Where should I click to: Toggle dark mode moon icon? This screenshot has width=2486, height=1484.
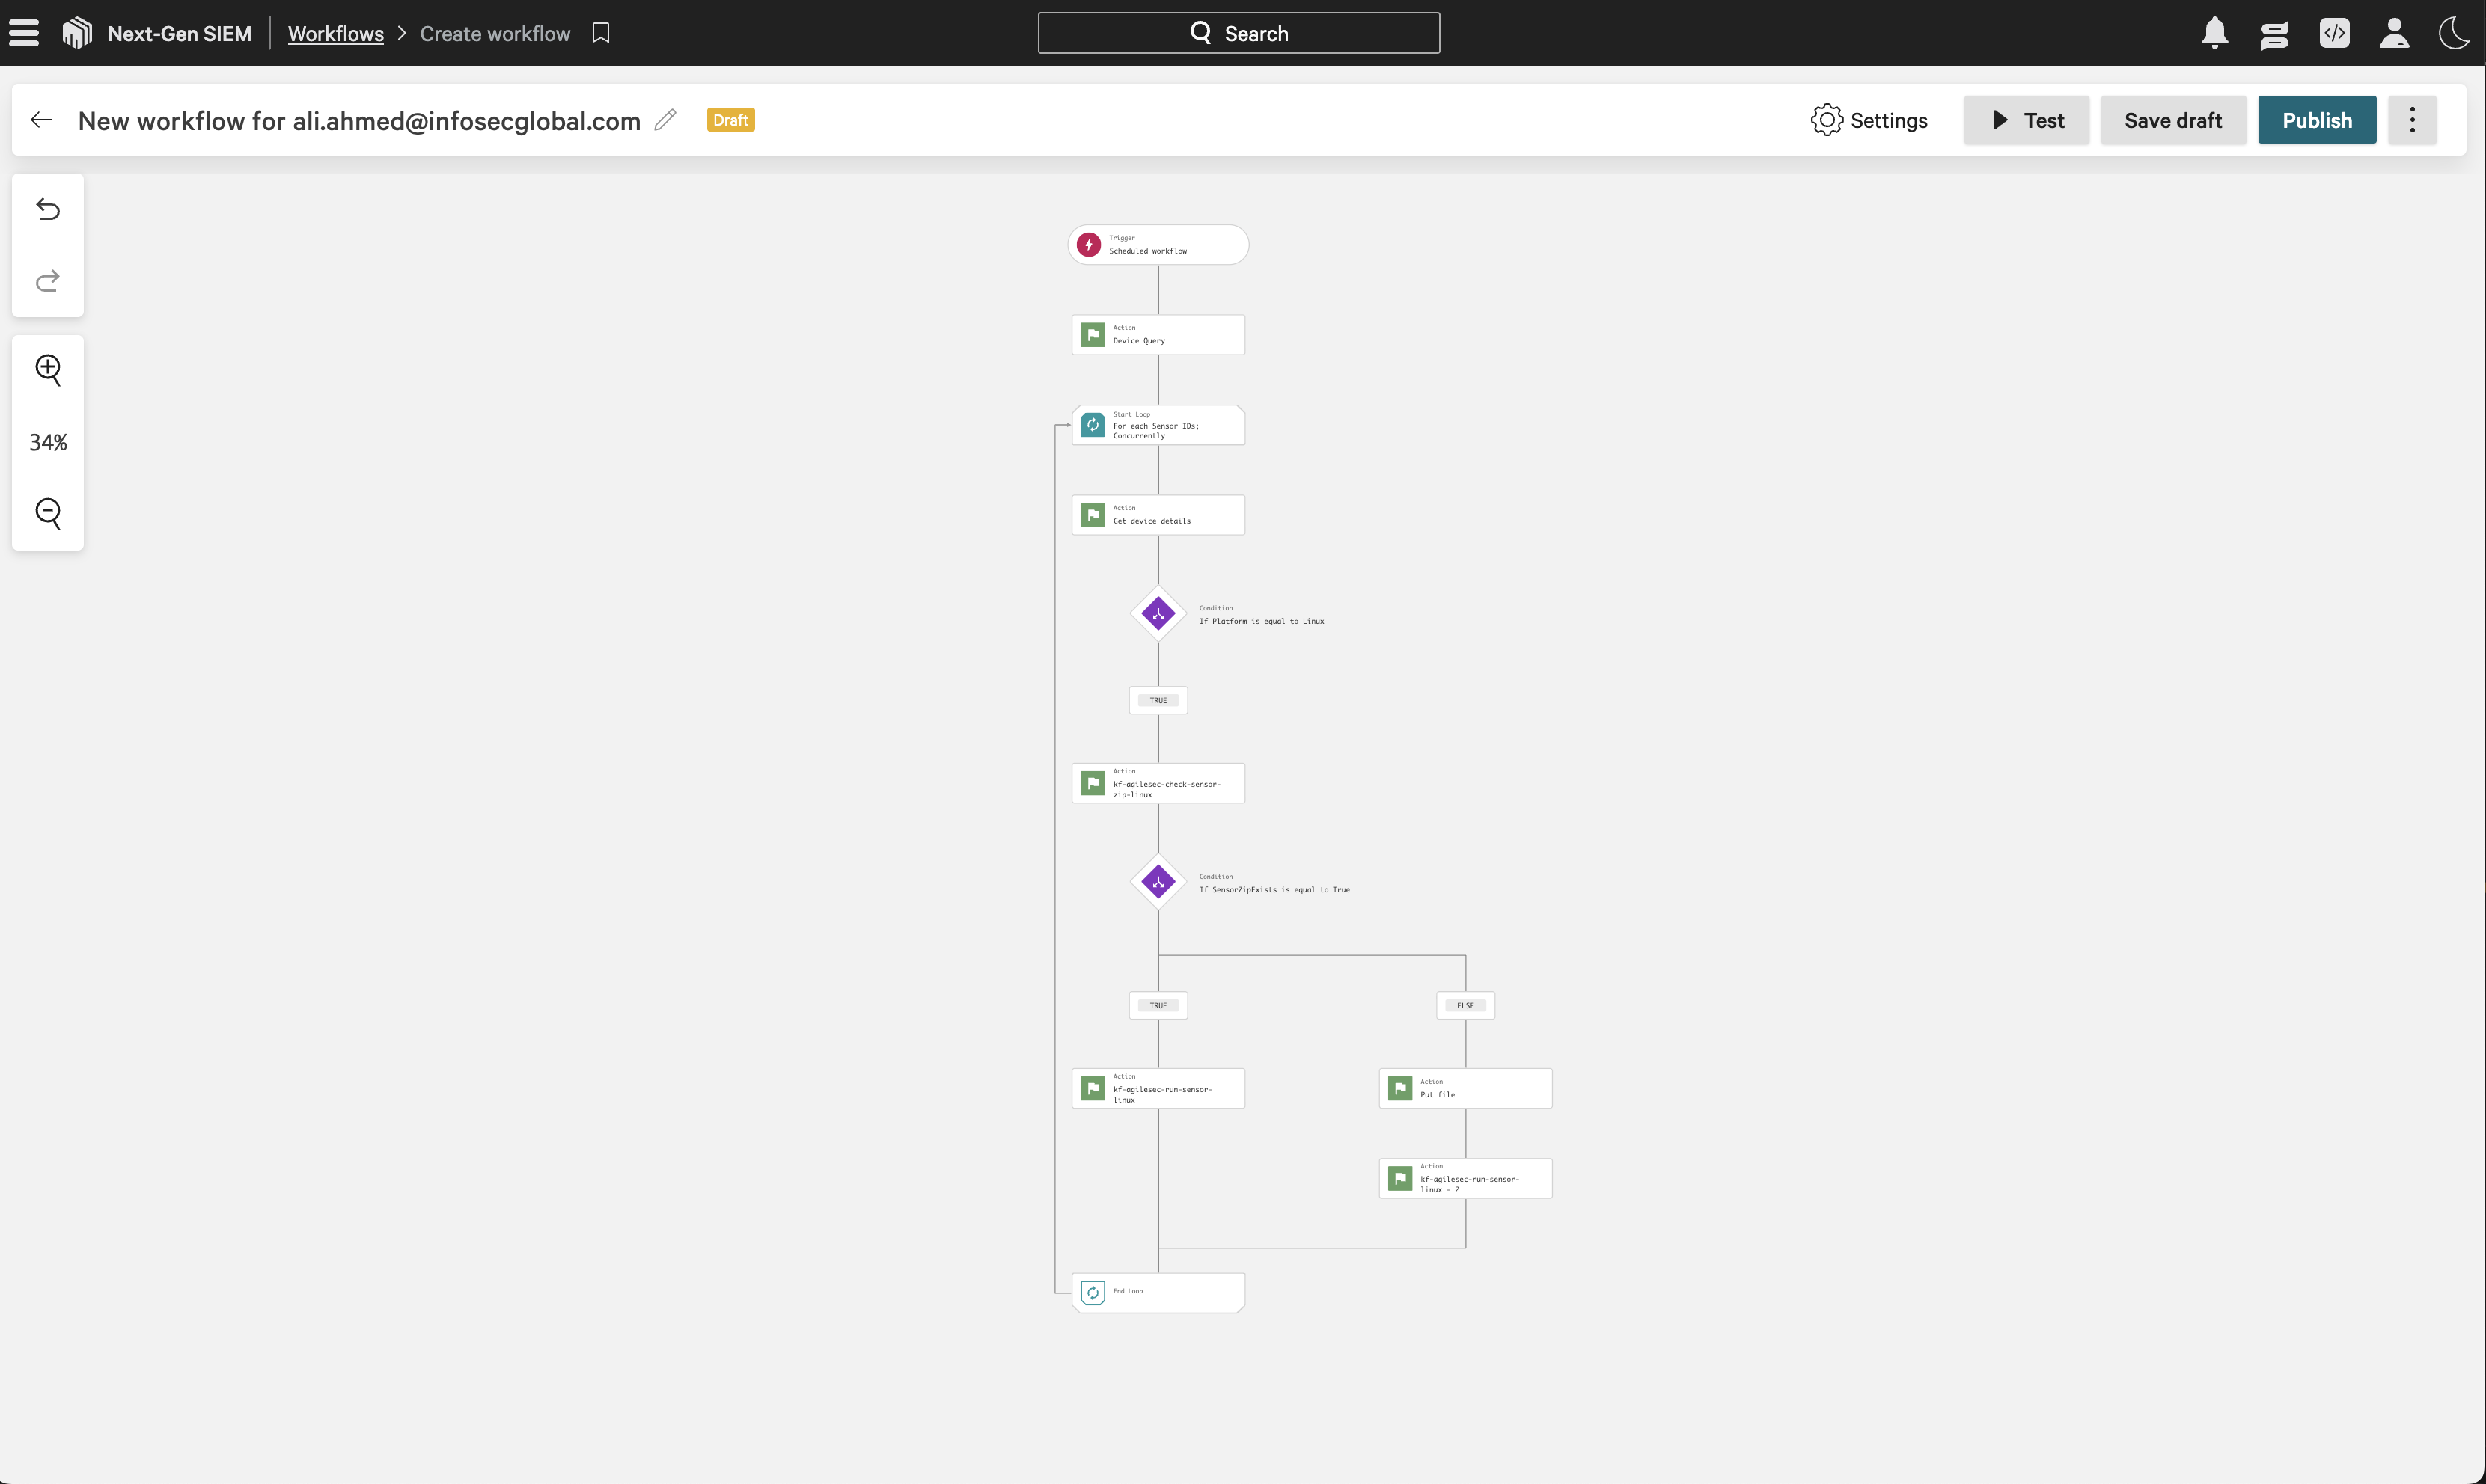2454,33
